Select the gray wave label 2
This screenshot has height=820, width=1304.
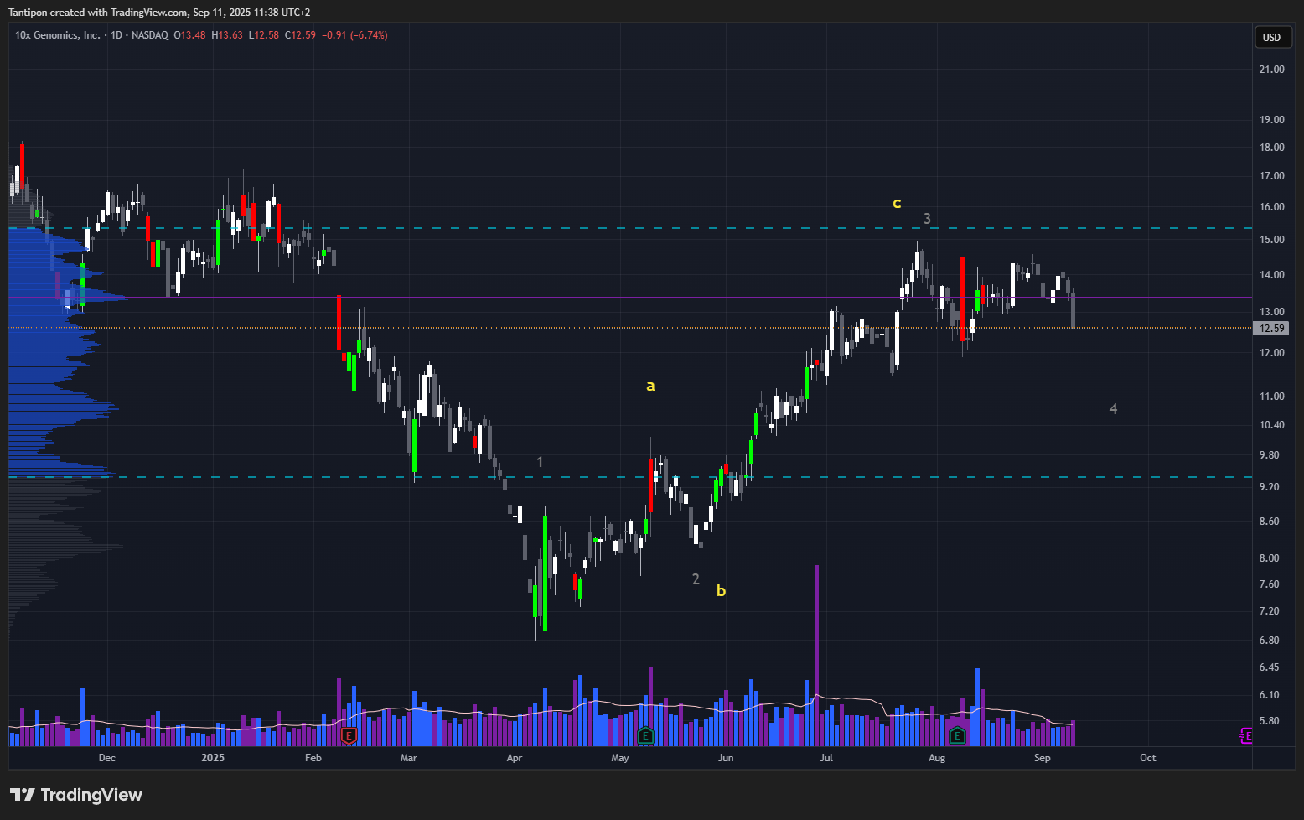[x=696, y=579]
